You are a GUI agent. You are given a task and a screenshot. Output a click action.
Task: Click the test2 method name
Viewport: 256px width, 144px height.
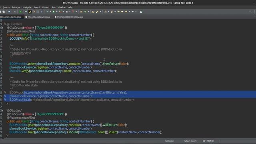[26, 121]
